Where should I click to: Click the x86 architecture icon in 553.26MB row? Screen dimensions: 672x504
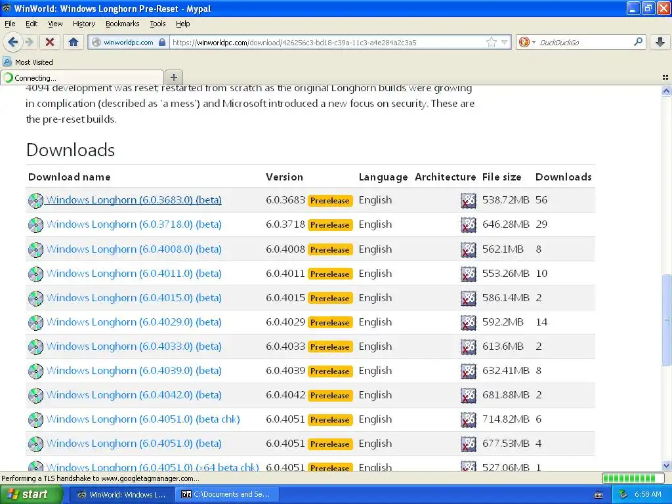pyautogui.click(x=468, y=274)
